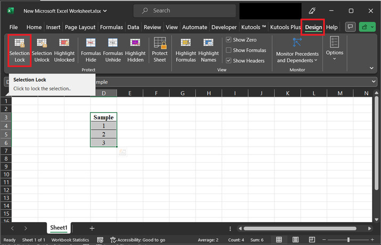The width and height of the screenshot is (381, 245).
Task: Toggle Highlight Formulas in sheet
Action: [185, 50]
